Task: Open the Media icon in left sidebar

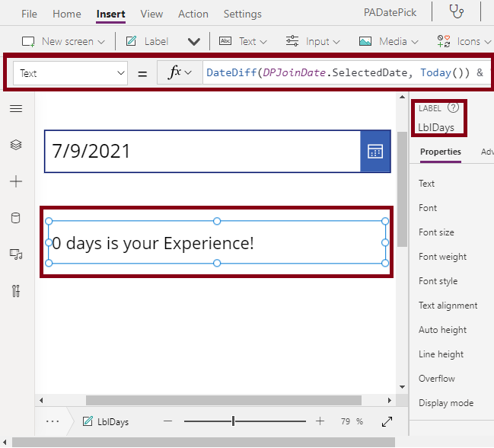Action: click(x=16, y=254)
